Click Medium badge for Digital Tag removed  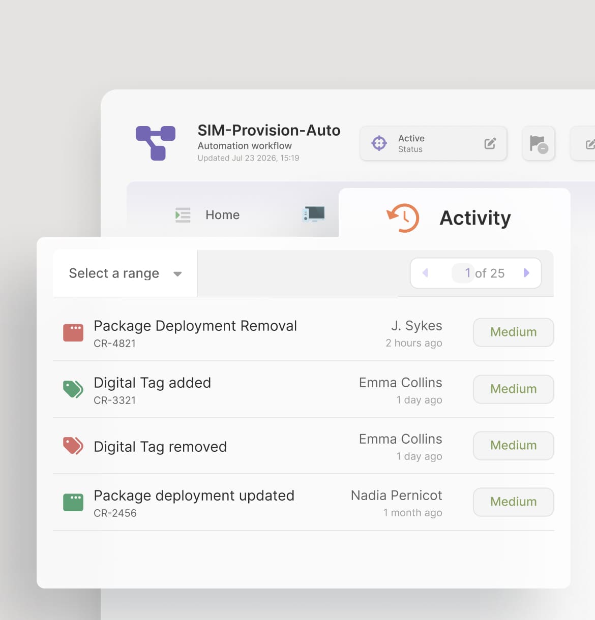coord(514,446)
